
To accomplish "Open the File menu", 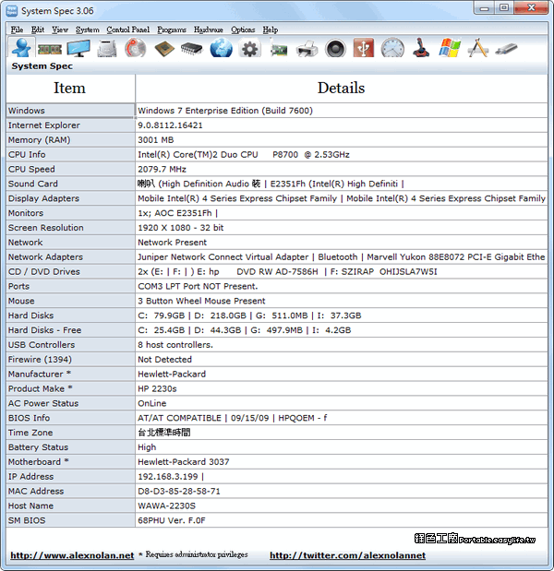I will pos(17,30).
